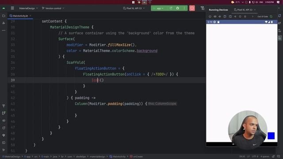283x159 pixels.
Task: Rotate emulator right icon
Action: pos(230,16)
